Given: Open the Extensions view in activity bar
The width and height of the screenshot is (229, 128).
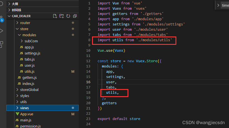Looking at the screenshot, I should pos(1,45).
